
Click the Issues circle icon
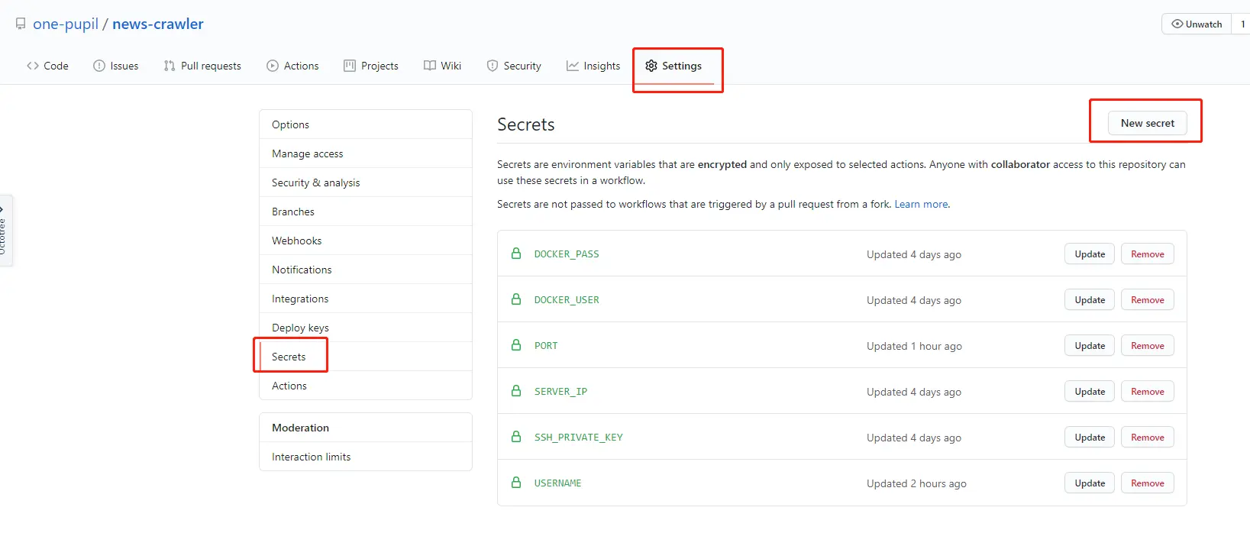pyautogui.click(x=99, y=66)
